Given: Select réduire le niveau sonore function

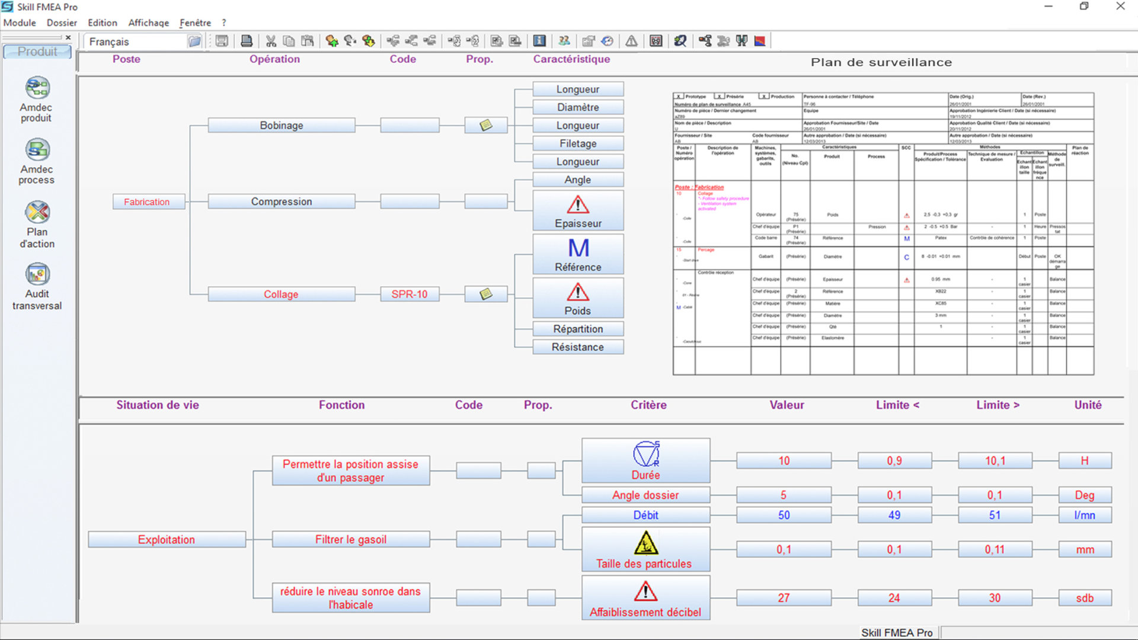Looking at the screenshot, I should click(351, 598).
